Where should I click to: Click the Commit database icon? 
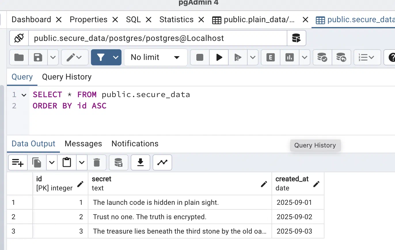322,57
